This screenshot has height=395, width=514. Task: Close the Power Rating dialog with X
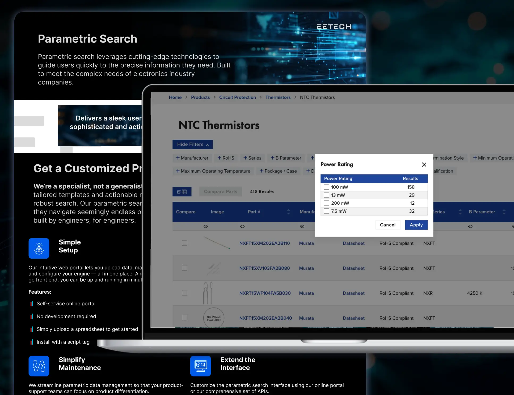(x=424, y=165)
